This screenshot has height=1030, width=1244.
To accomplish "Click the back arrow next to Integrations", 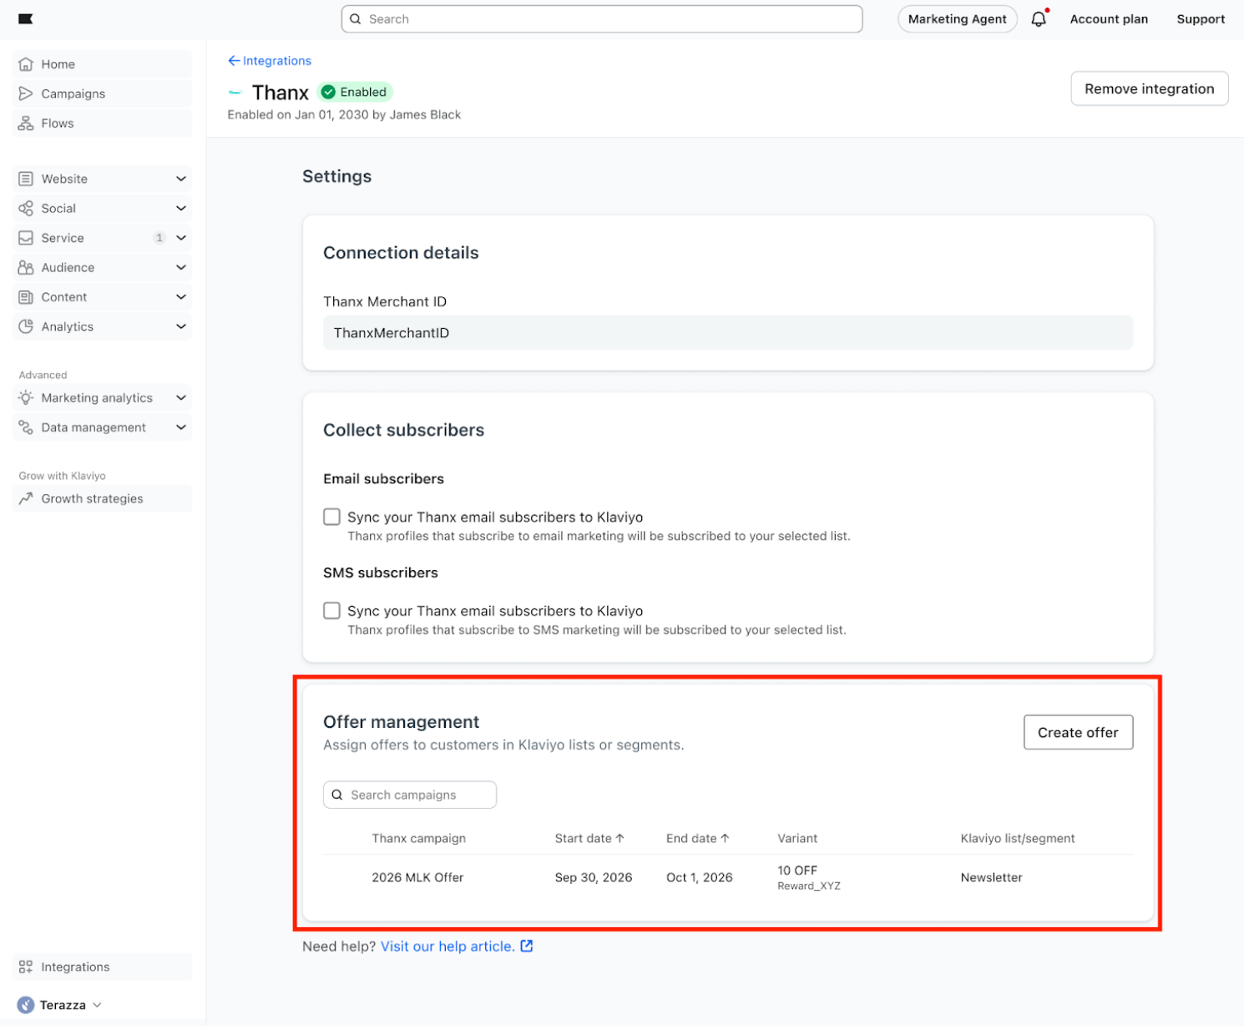I will (234, 61).
